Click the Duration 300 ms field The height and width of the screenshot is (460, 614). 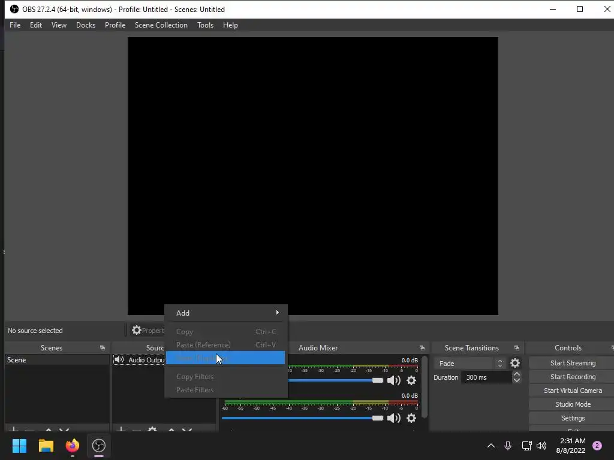point(486,377)
